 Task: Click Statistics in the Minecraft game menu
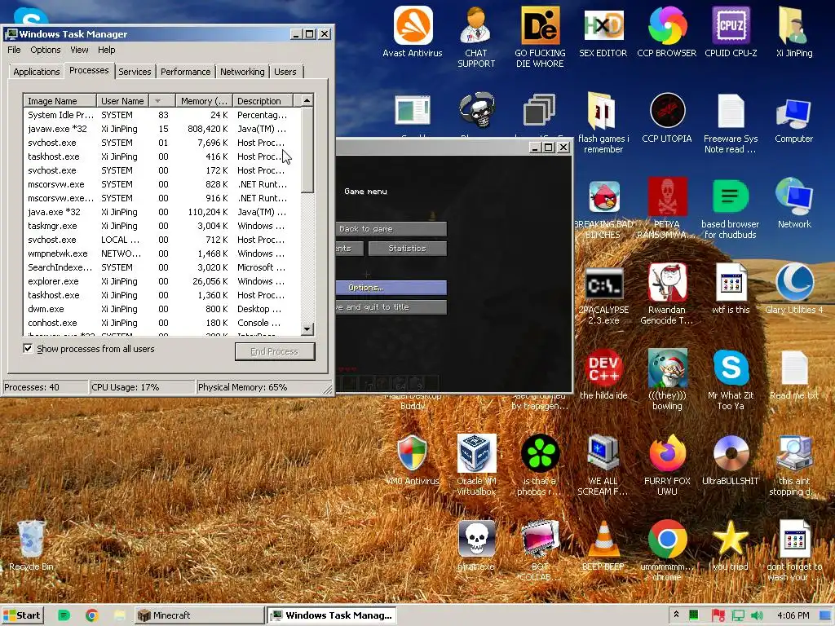point(408,249)
